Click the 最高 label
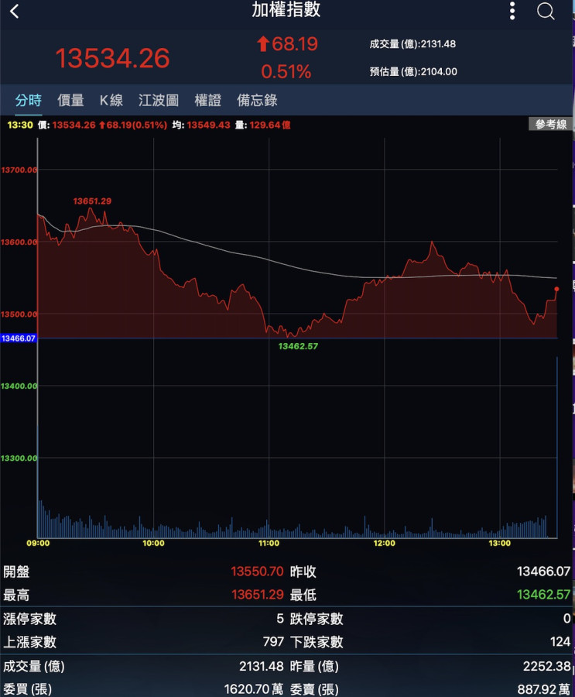 tap(16, 595)
